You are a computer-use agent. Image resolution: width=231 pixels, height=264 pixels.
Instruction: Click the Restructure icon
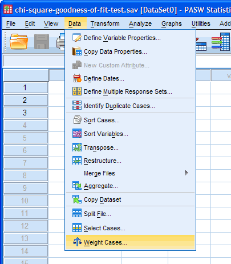(x=77, y=161)
